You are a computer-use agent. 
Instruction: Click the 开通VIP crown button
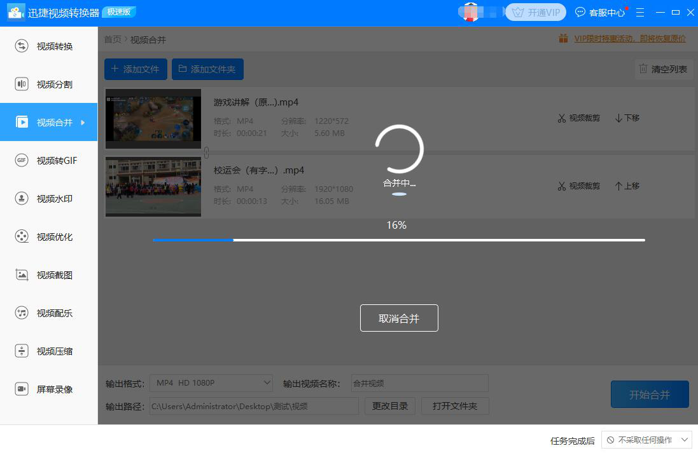point(536,13)
